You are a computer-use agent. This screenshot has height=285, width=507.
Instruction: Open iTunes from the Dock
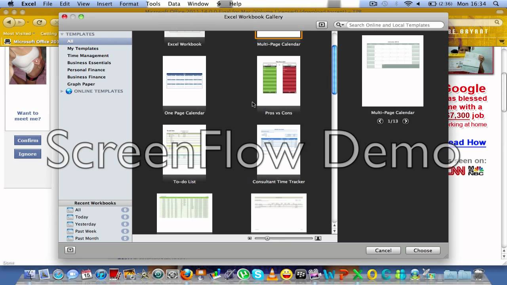click(x=101, y=274)
